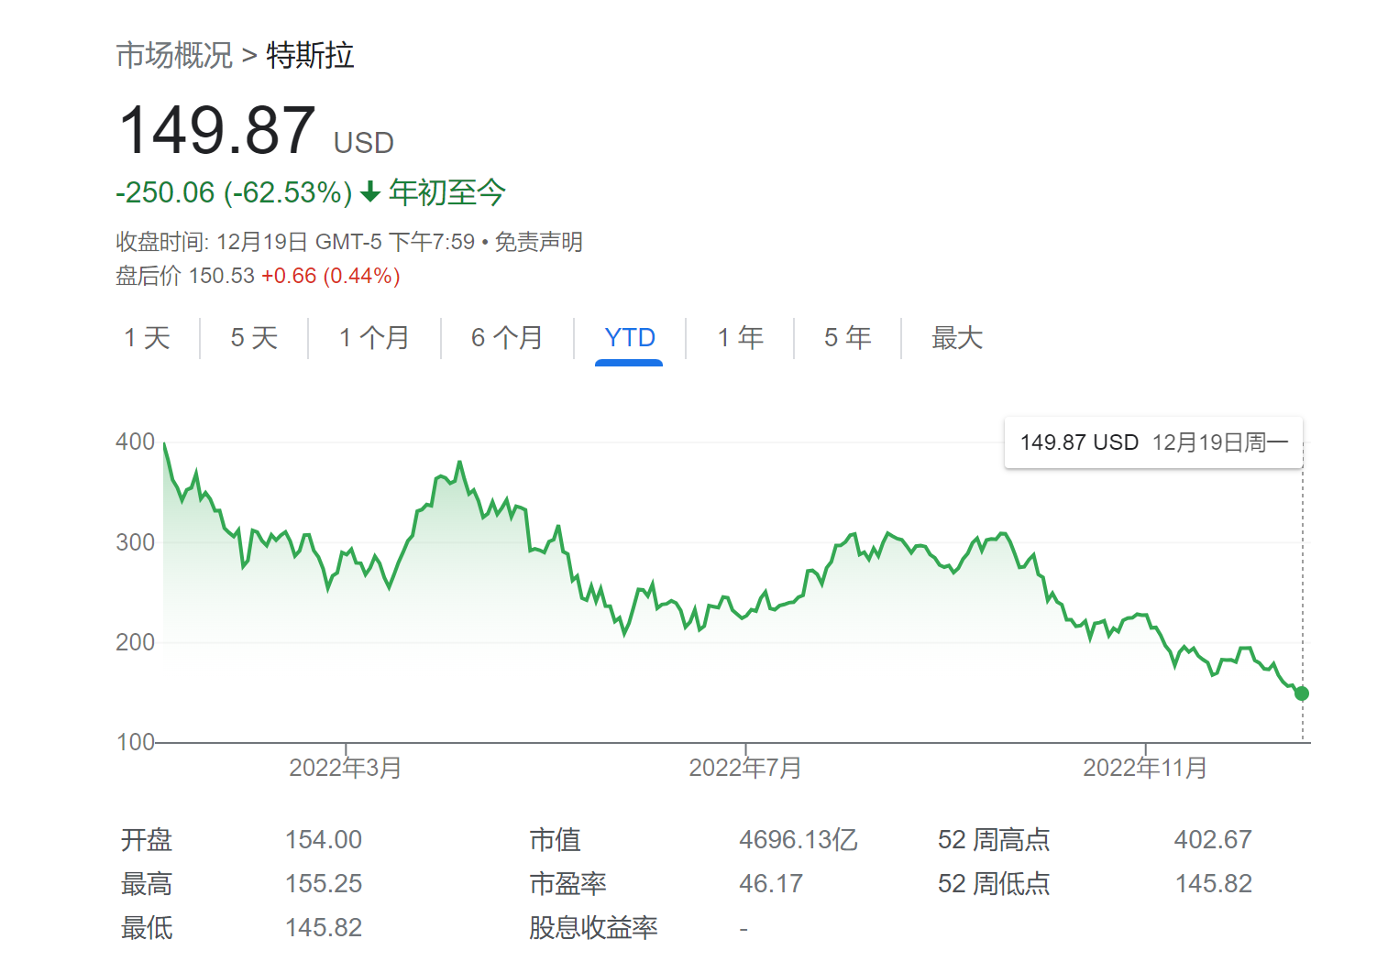This screenshot has height=961, width=1388.
Task: Click the 300 y-axis label
Action: pyautogui.click(x=135, y=542)
